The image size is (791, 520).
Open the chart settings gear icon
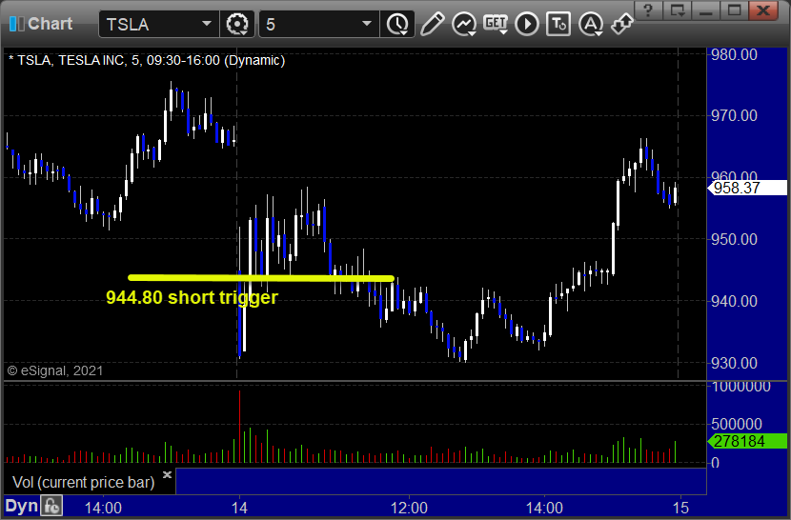tap(237, 24)
